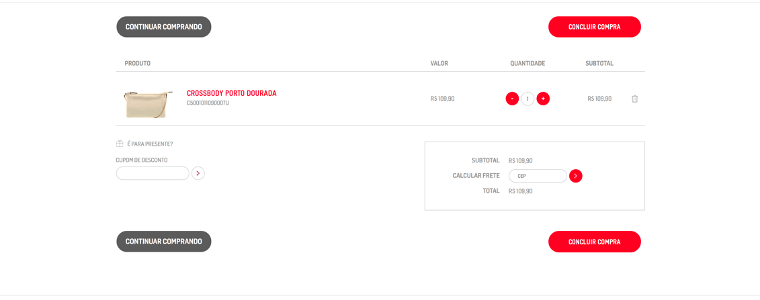Viewport: 760px width, 300px height.
Task: Click the quantity value field showing 1
Action: [x=527, y=99]
